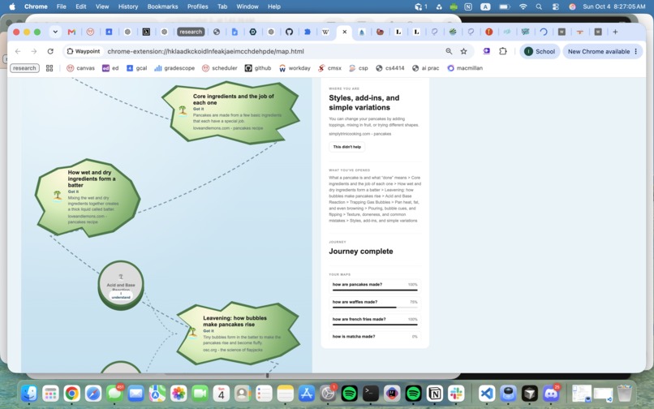Screen dimensions: 654x409
Task: Click the purple extension icon in the toolbar
Action: coord(486,51)
